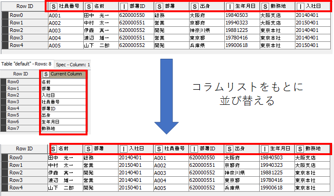The image size is (334, 196).
Task: Click the S type icon beside Current Column header
Action: click(x=46, y=74)
